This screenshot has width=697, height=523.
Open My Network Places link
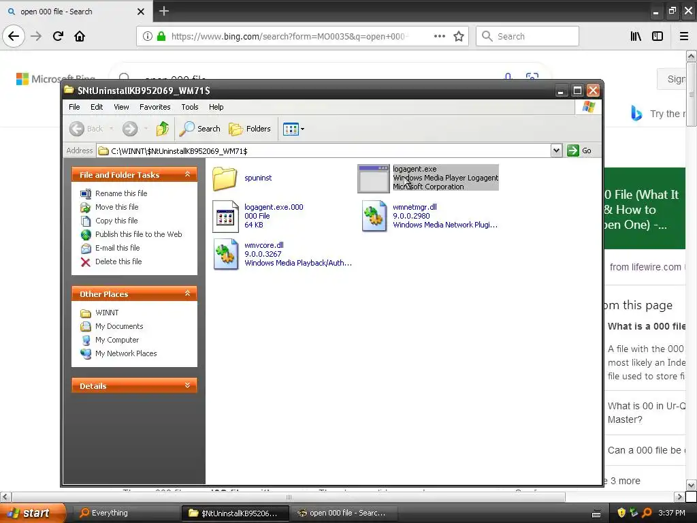(126, 353)
